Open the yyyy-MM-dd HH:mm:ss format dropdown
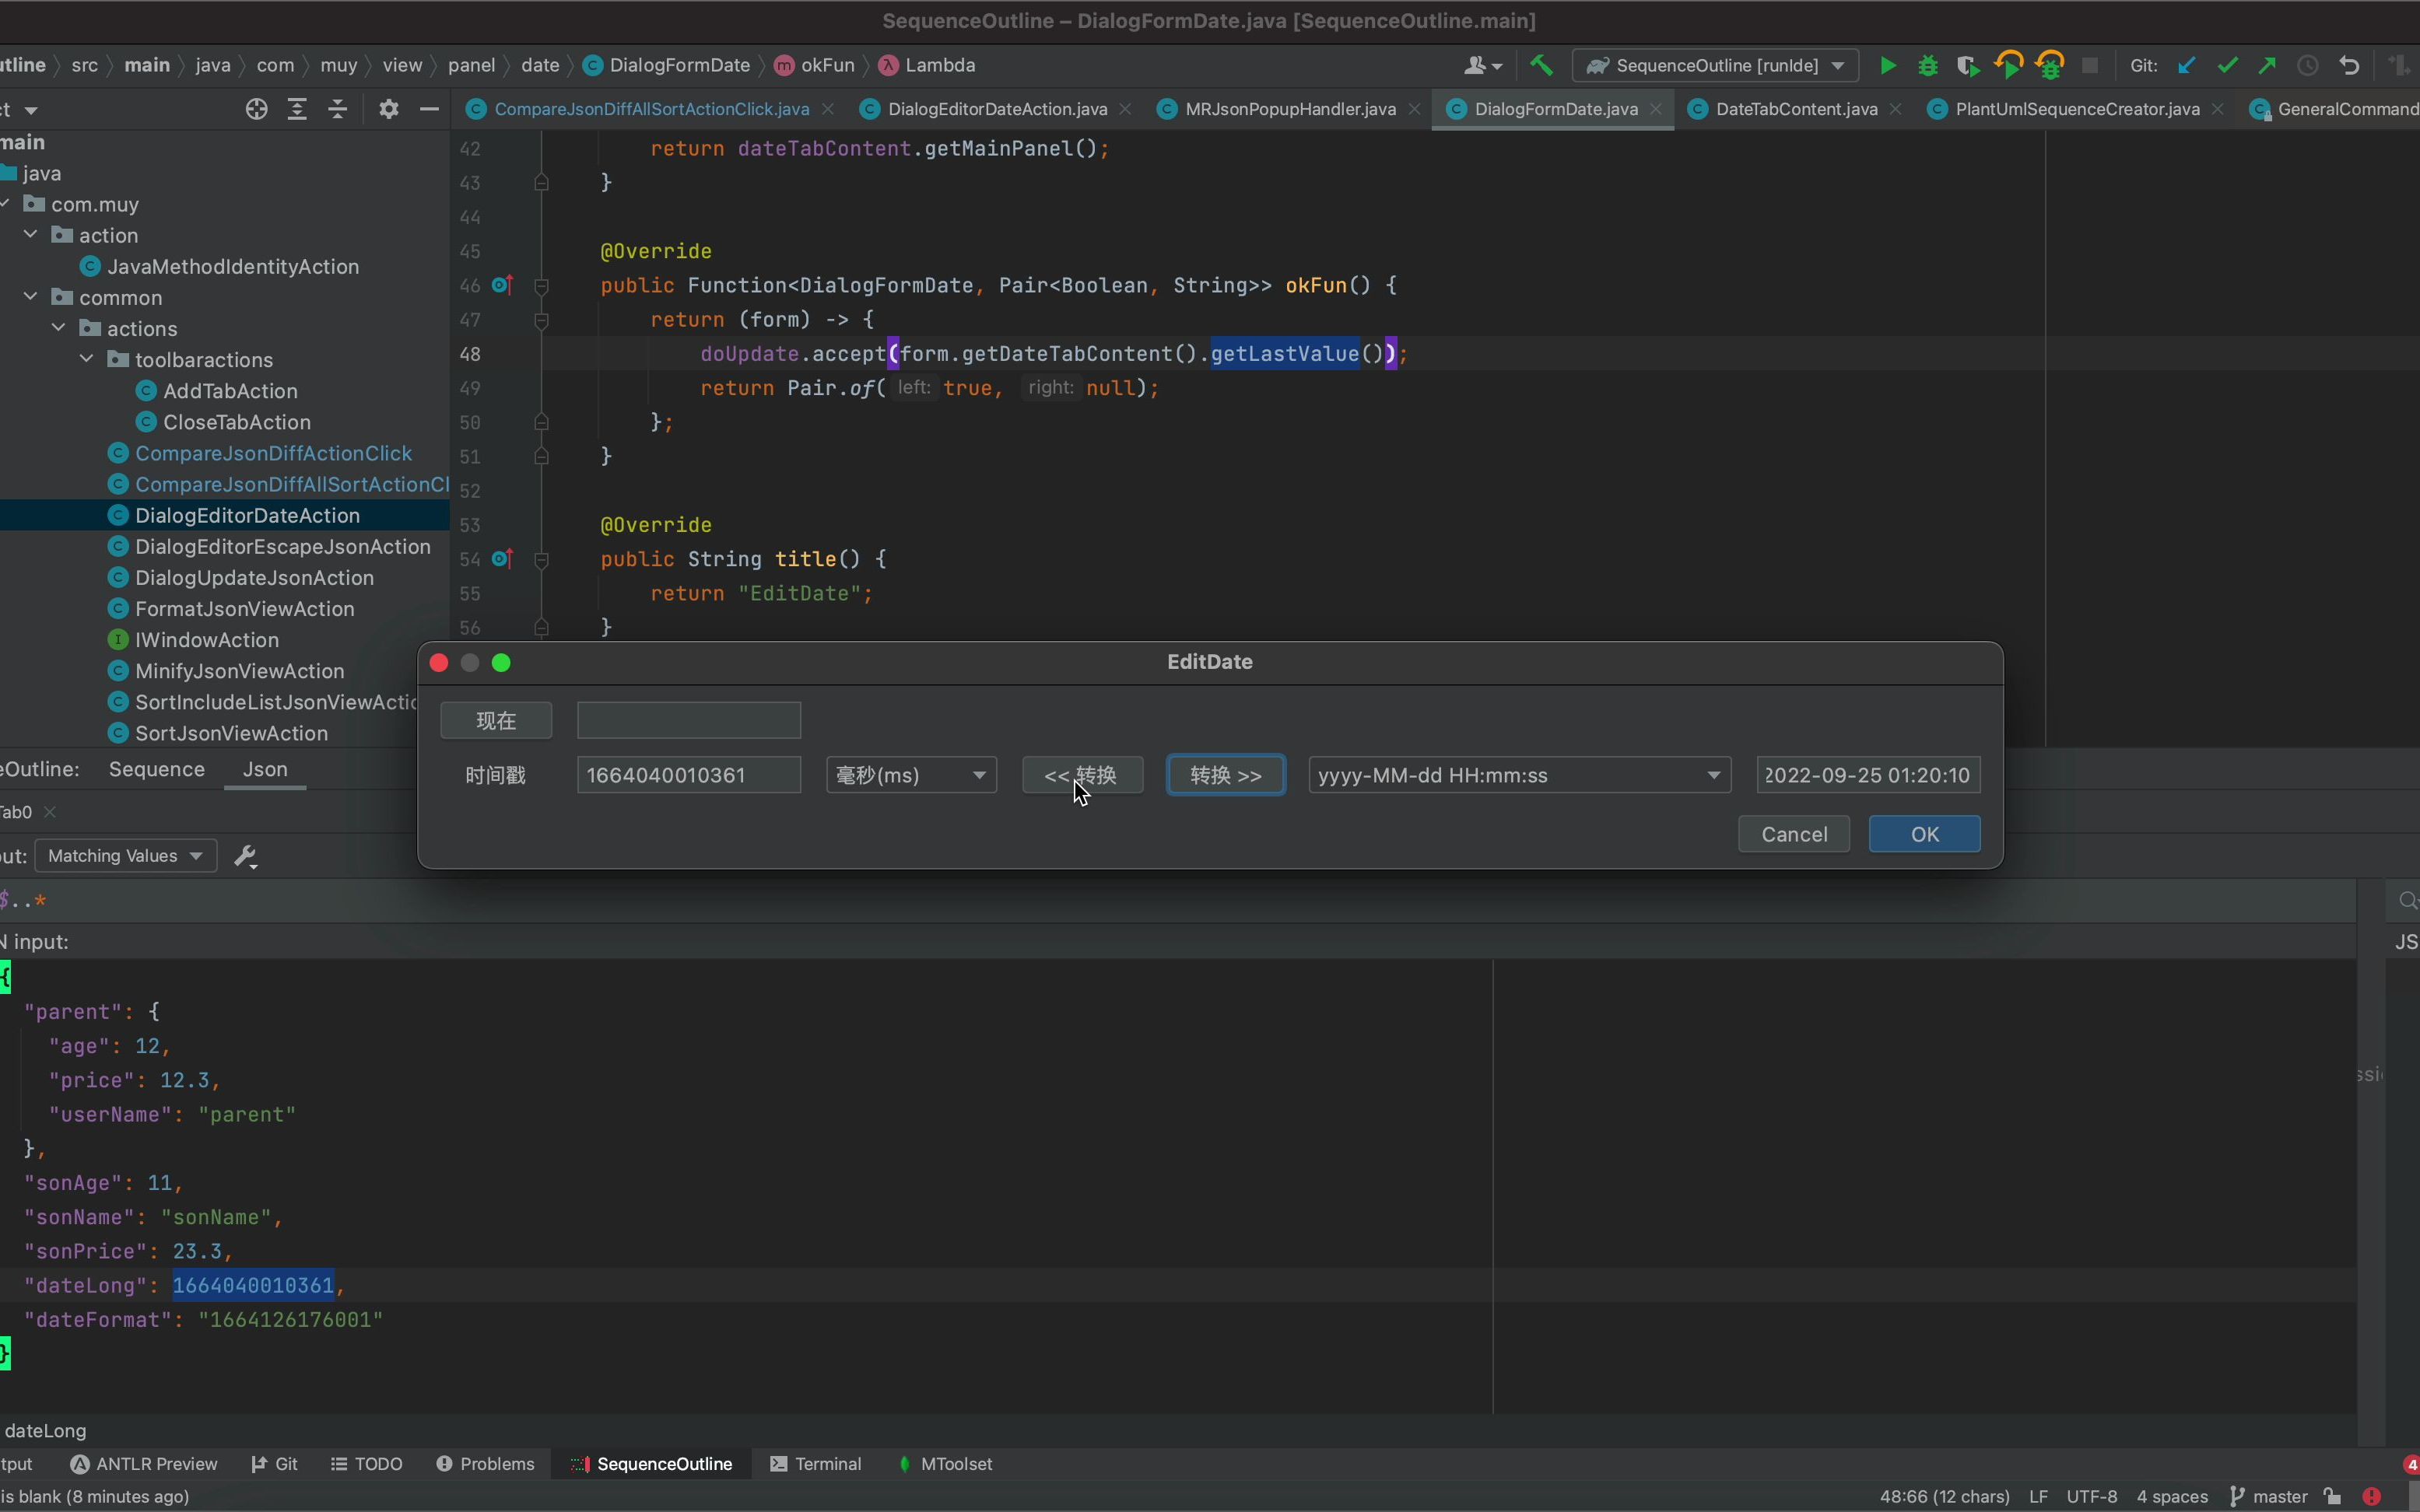The height and width of the screenshot is (1512, 2420). (1519, 775)
